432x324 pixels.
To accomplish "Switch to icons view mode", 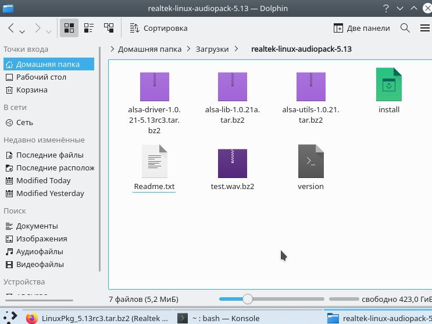I will [x=69, y=28].
